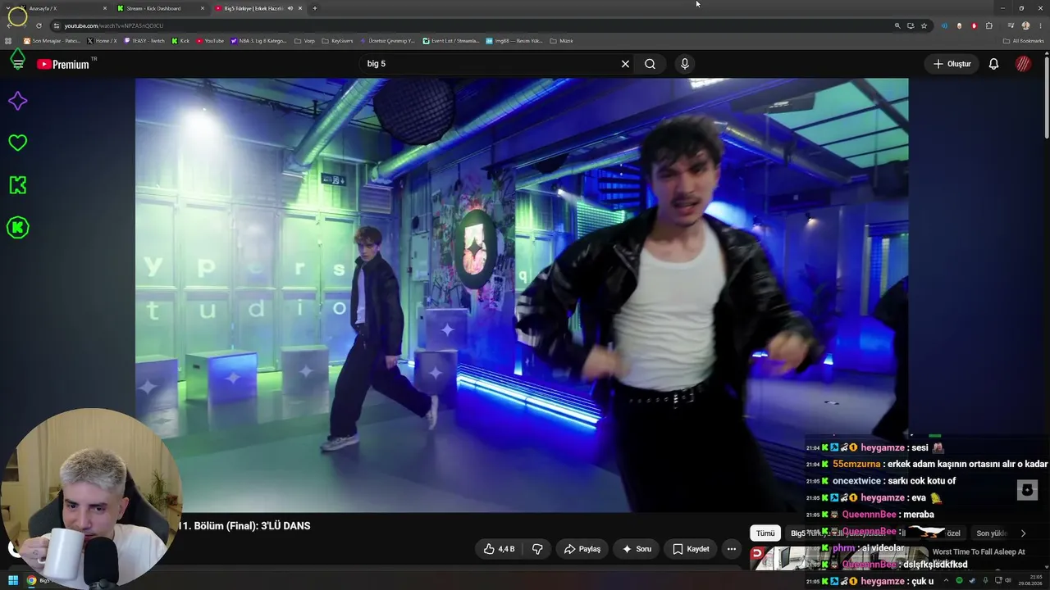Go back to the previous page
1050x590 pixels.
pos(9,25)
